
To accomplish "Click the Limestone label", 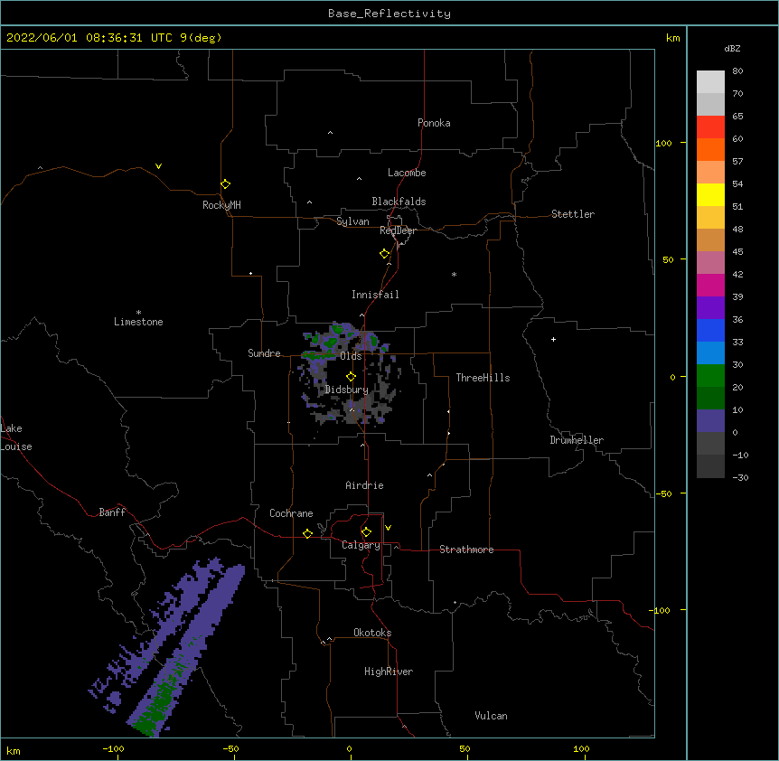I will (x=138, y=322).
